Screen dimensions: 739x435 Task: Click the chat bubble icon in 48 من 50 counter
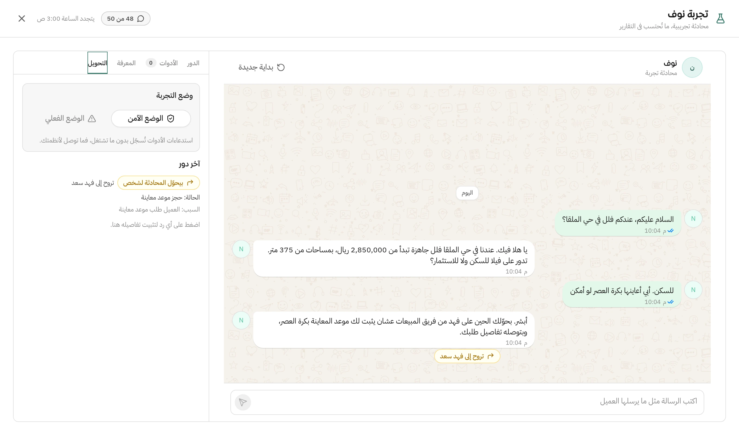(141, 18)
